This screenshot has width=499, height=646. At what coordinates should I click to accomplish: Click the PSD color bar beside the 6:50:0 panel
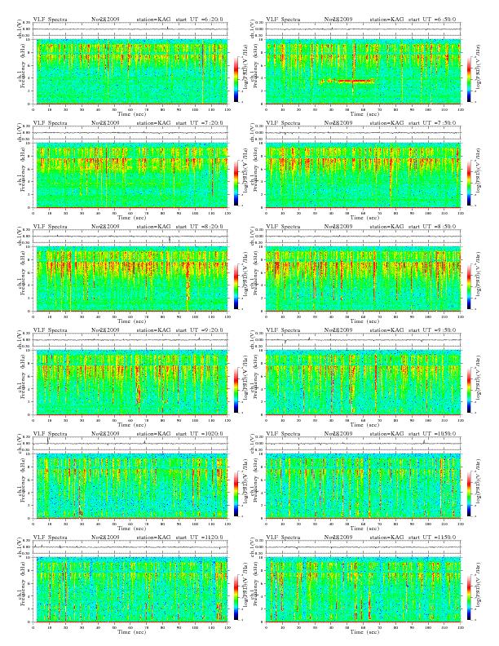[469, 79]
